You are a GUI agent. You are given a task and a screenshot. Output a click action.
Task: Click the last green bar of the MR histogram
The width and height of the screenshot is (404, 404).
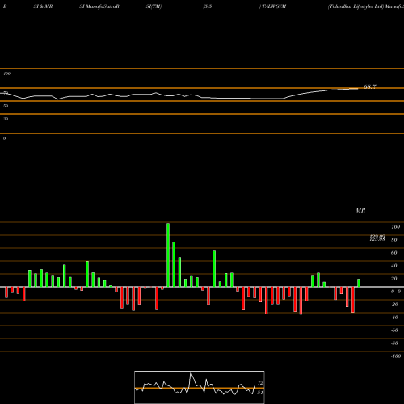pyautogui.click(x=359, y=283)
